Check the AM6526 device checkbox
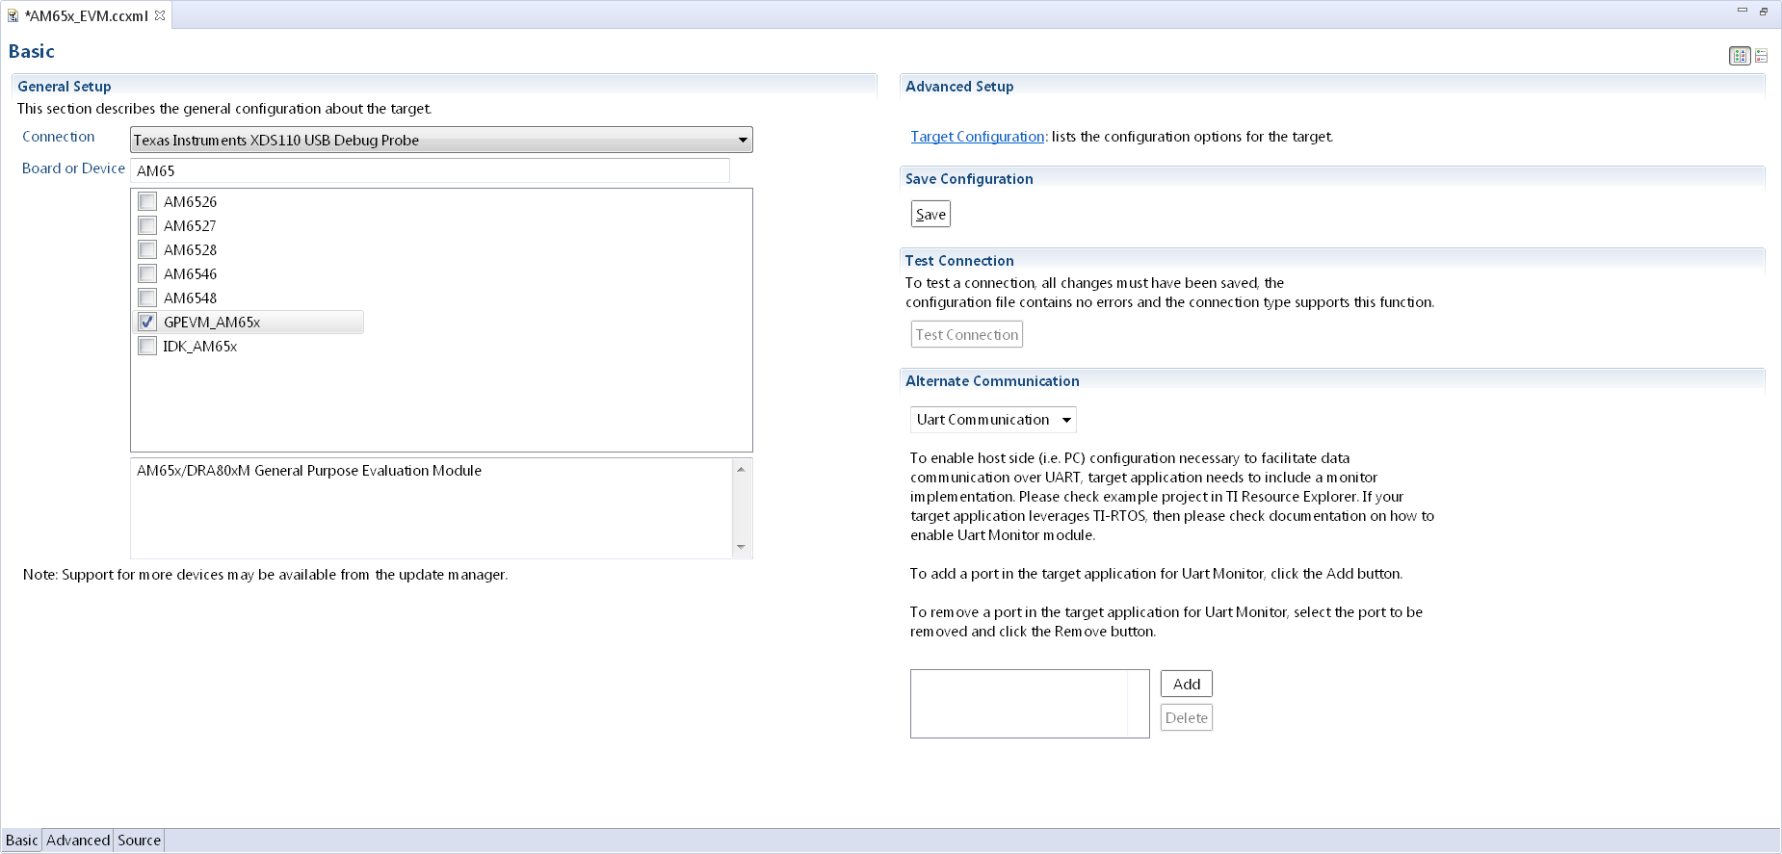 click(147, 202)
